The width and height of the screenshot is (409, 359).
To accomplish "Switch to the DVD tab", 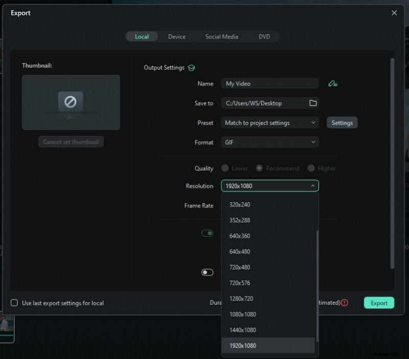I will pos(265,36).
